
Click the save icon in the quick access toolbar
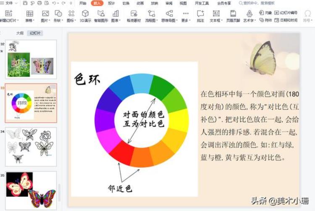(x=24, y=3)
